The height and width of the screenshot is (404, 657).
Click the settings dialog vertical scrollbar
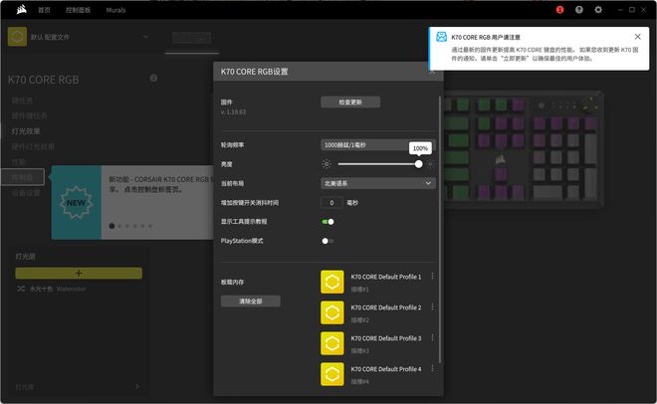[x=440, y=230]
